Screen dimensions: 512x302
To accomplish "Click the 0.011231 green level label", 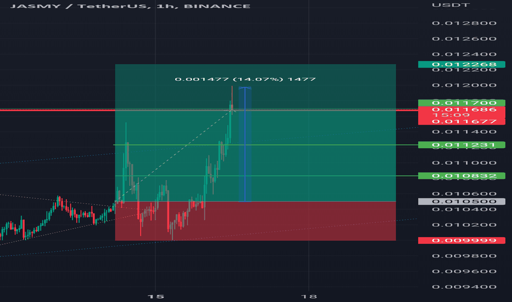I will tap(461, 144).
